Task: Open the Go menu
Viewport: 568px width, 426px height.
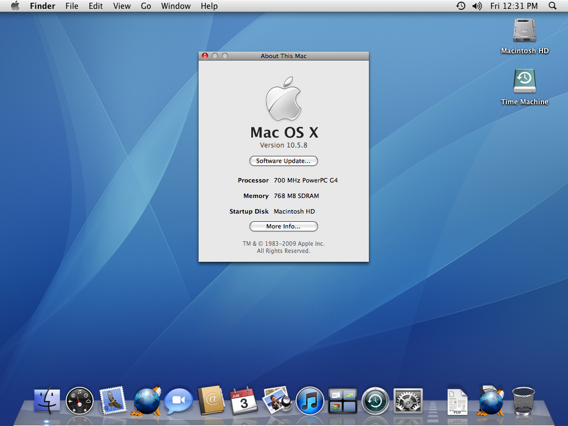Action: (146, 6)
